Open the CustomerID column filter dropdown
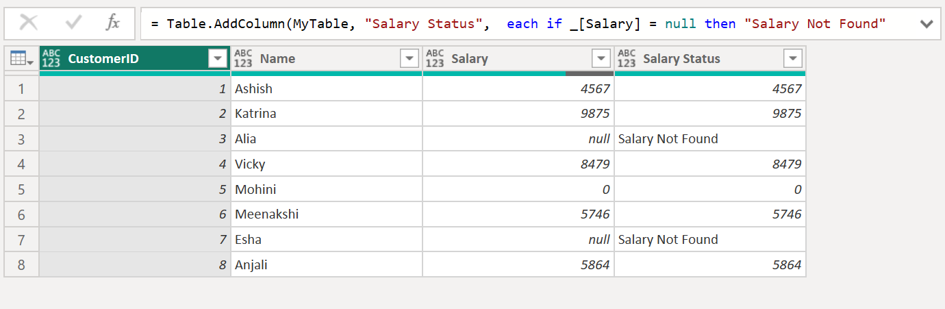 (218, 59)
